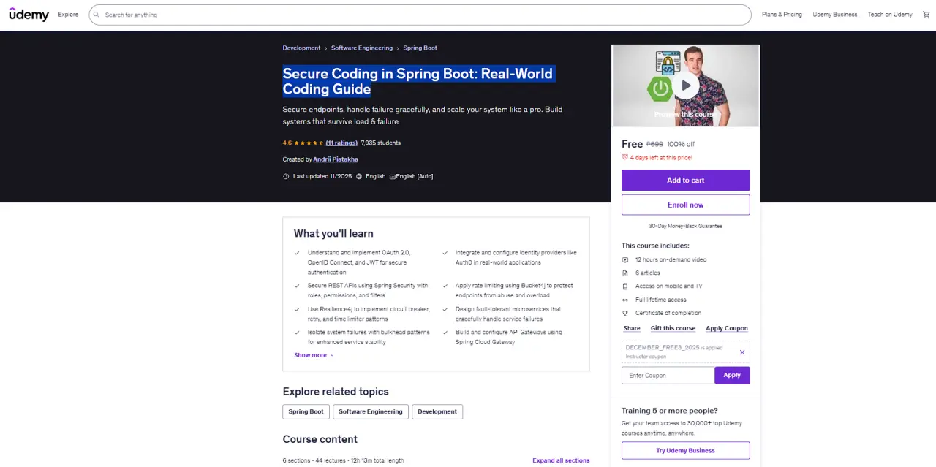936x467 pixels.
Task: Open instructor Andrii Piatakha's profile
Action: pyautogui.click(x=336, y=159)
